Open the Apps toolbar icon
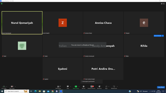The image size is (166, 93). (106, 87)
